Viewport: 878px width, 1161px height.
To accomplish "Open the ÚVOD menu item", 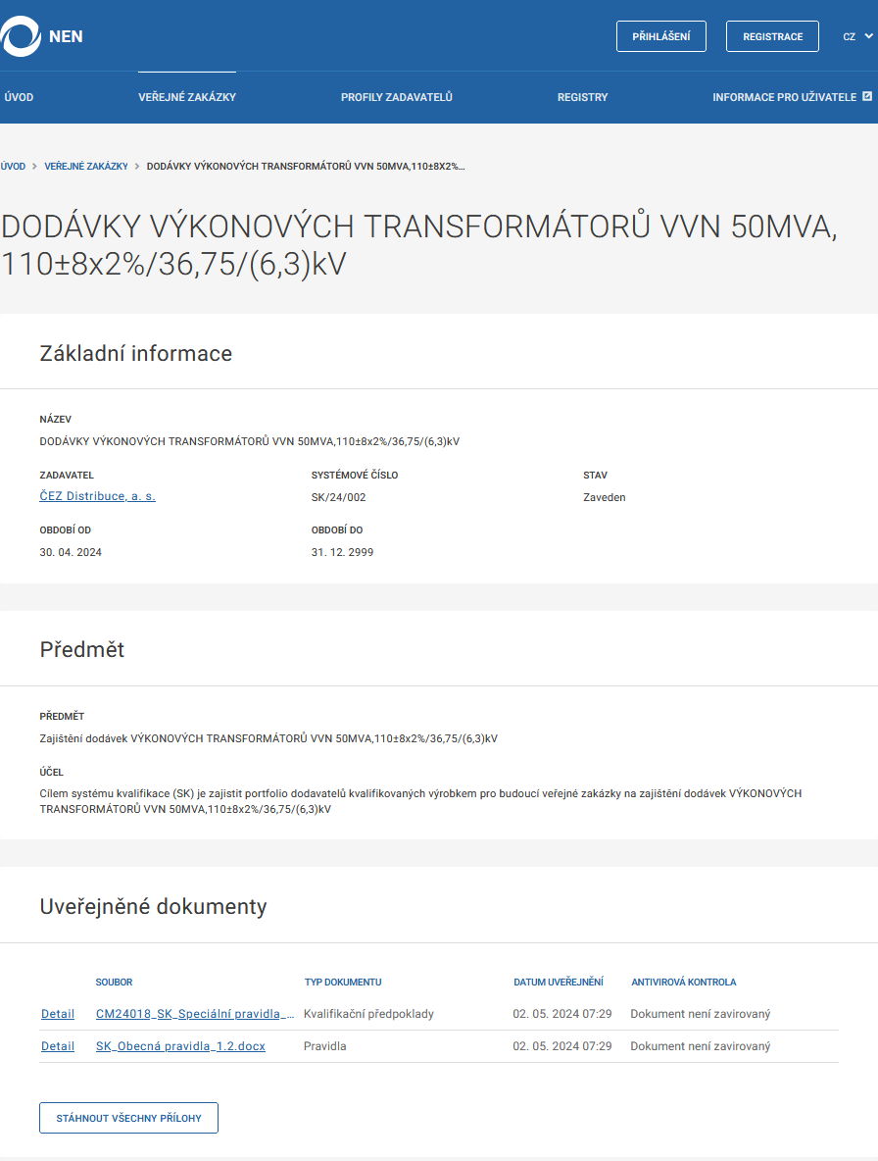I will tap(19, 97).
